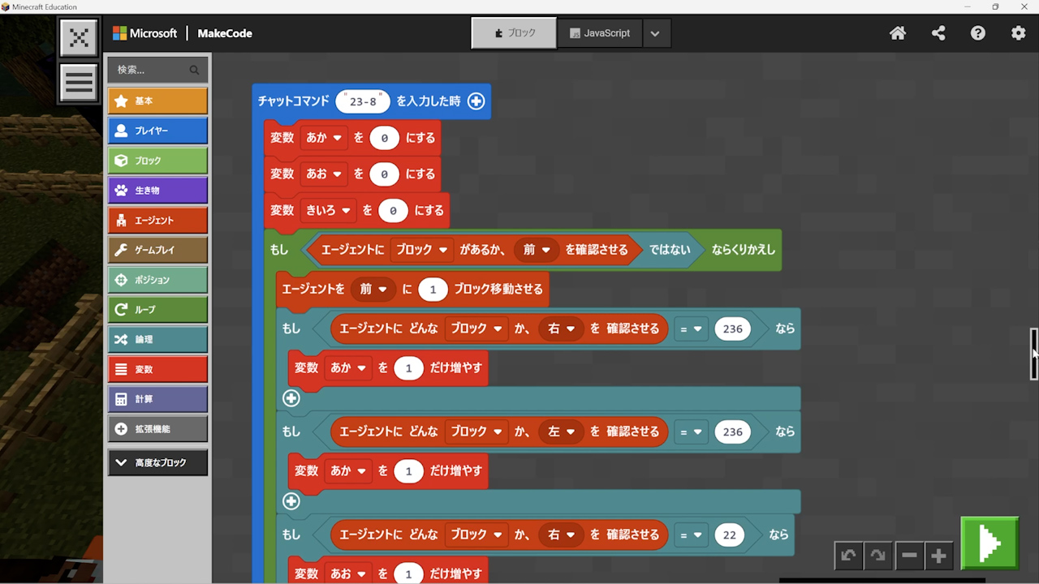Zoom in the workspace with plus
Screen dimensions: 1039x584
tap(939, 556)
